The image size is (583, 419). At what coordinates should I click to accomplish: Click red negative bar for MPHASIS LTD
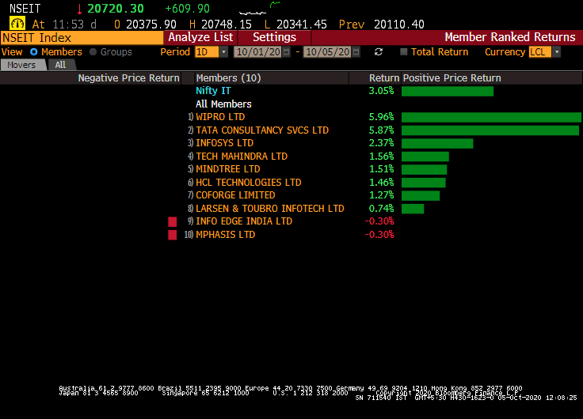172,235
